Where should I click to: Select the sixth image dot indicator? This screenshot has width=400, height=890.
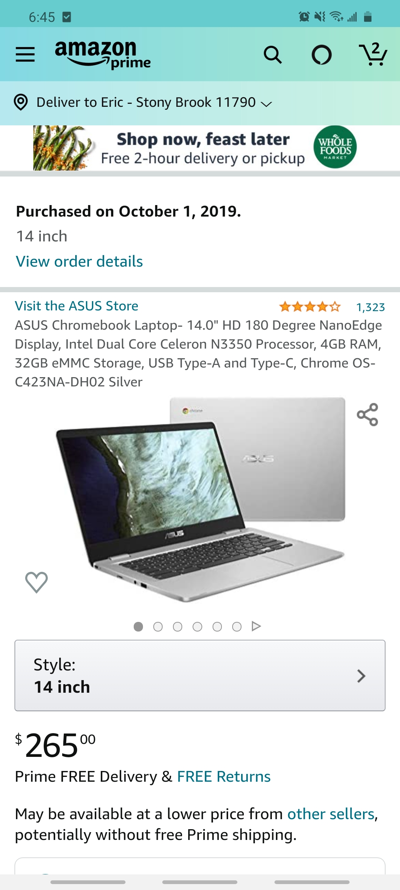(x=237, y=627)
